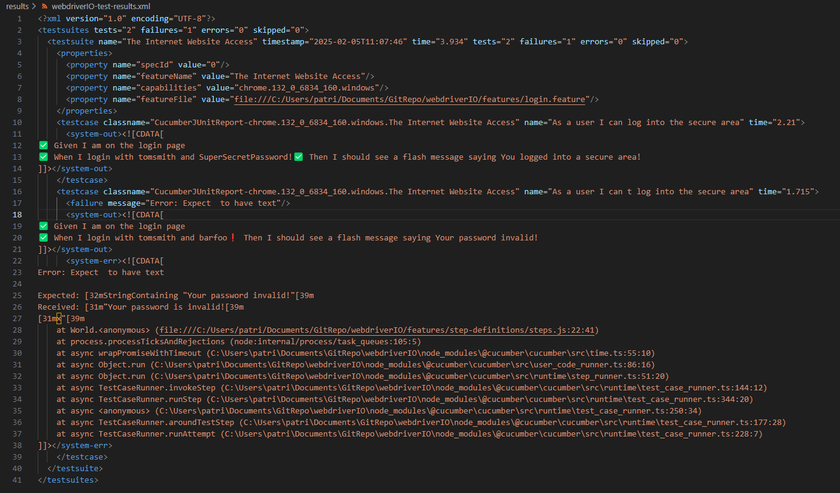Click line number 1 in the gutter

pyautogui.click(x=19, y=19)
